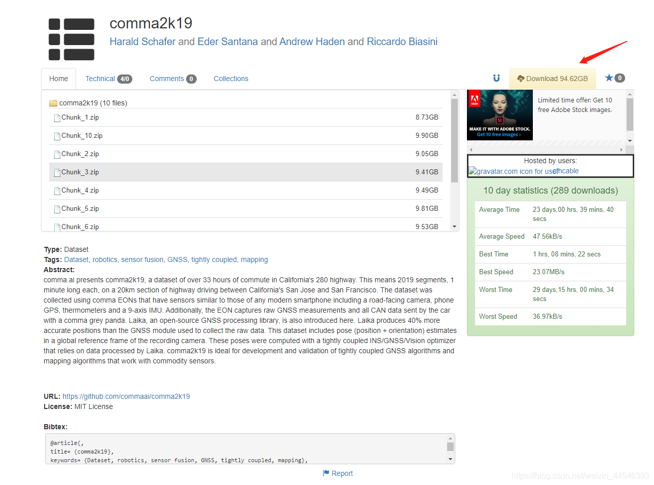Screen dimensions: 654x485
Task: Click the ad panel scroll left arrow
Action: (471, 150)
